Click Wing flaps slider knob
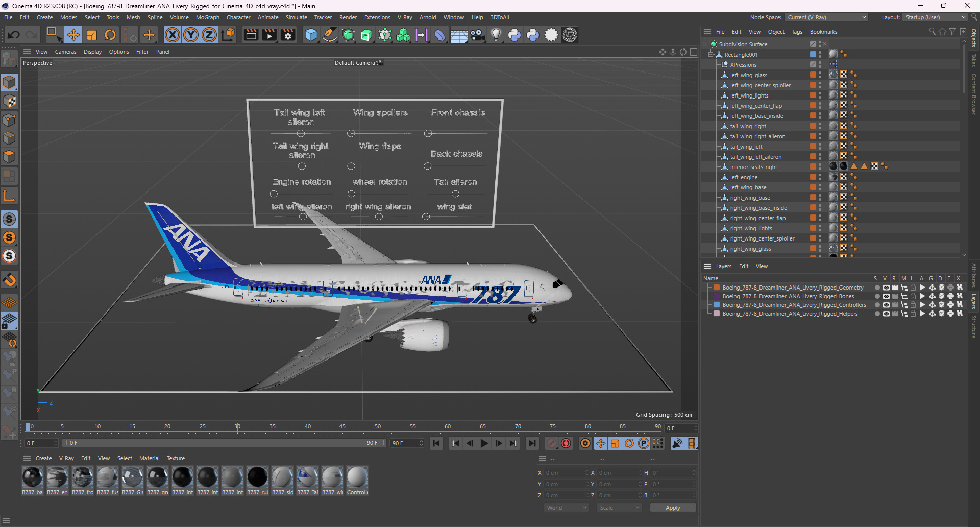The image size is (980, 527). (351, 166)
